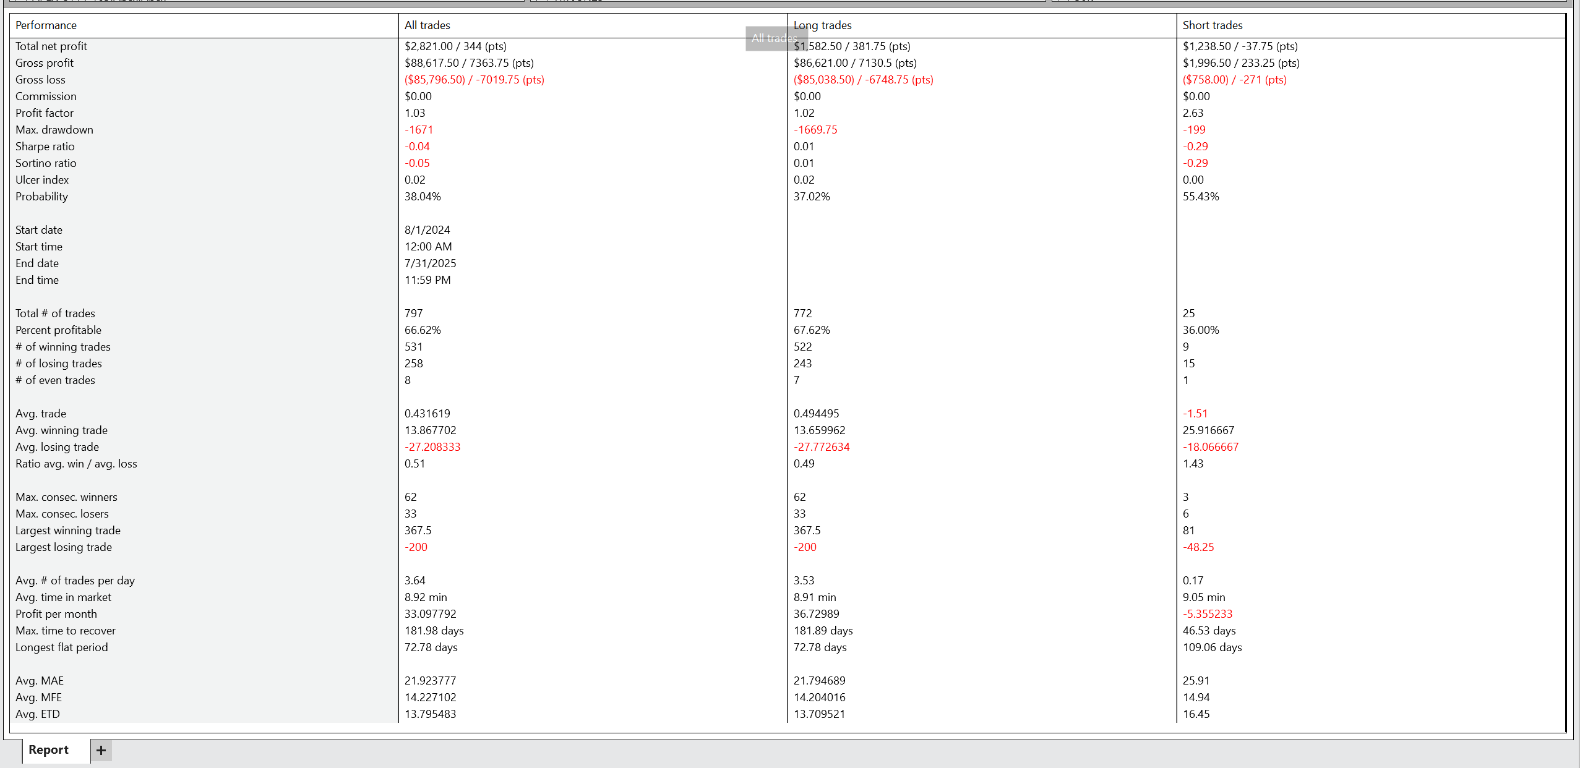Select avg winning trade value 13.867702

431,430
